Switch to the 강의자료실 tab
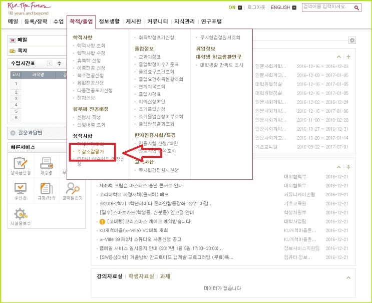Image resolution: width=372 pixels, height=303 pixels. pyautogui.click(x=109, y=276)
